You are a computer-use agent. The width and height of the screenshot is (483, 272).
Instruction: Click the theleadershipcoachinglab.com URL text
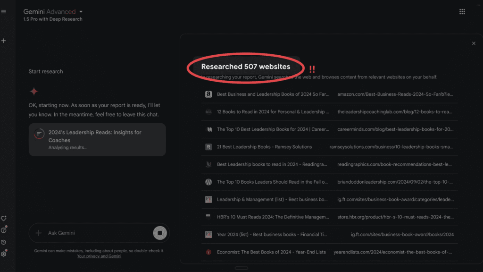pos(395,111)
